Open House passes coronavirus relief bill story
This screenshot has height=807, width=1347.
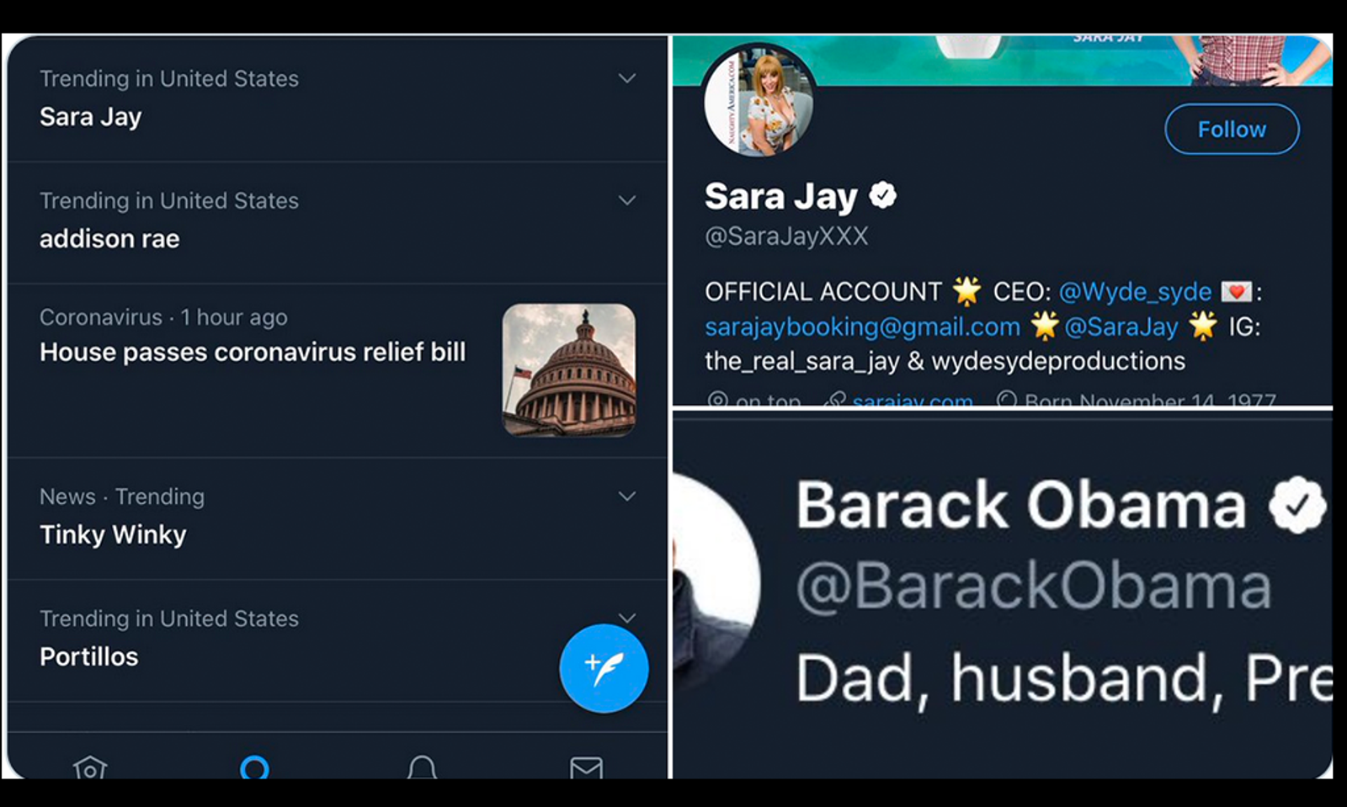click(253, 352)
